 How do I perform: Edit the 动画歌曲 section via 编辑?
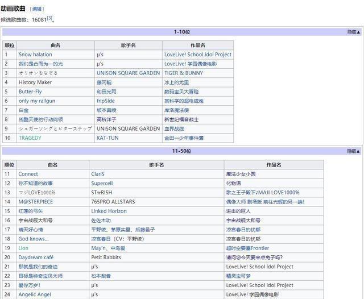[37, 9]
